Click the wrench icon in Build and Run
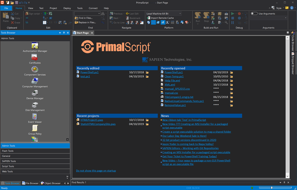The image size is (297, 190). click(x=226, y=23)
